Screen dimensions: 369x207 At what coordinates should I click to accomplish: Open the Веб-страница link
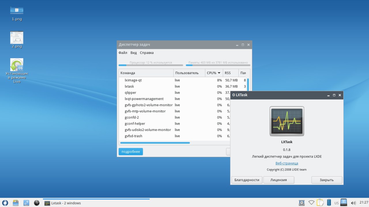[287, 163]
